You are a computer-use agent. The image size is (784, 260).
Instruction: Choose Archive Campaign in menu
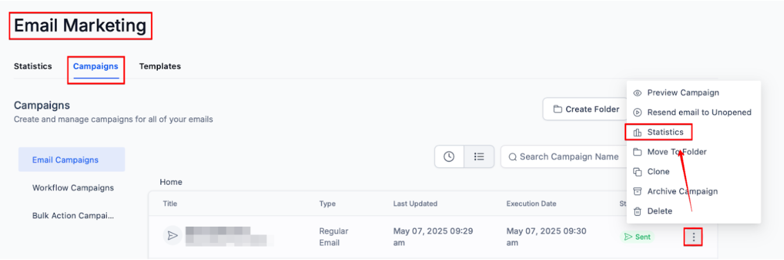pos(682,191)
